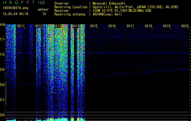Viewport: 191px width, 121px height.
Task: Click the kHz axis unit label
Action: point(3,25)
